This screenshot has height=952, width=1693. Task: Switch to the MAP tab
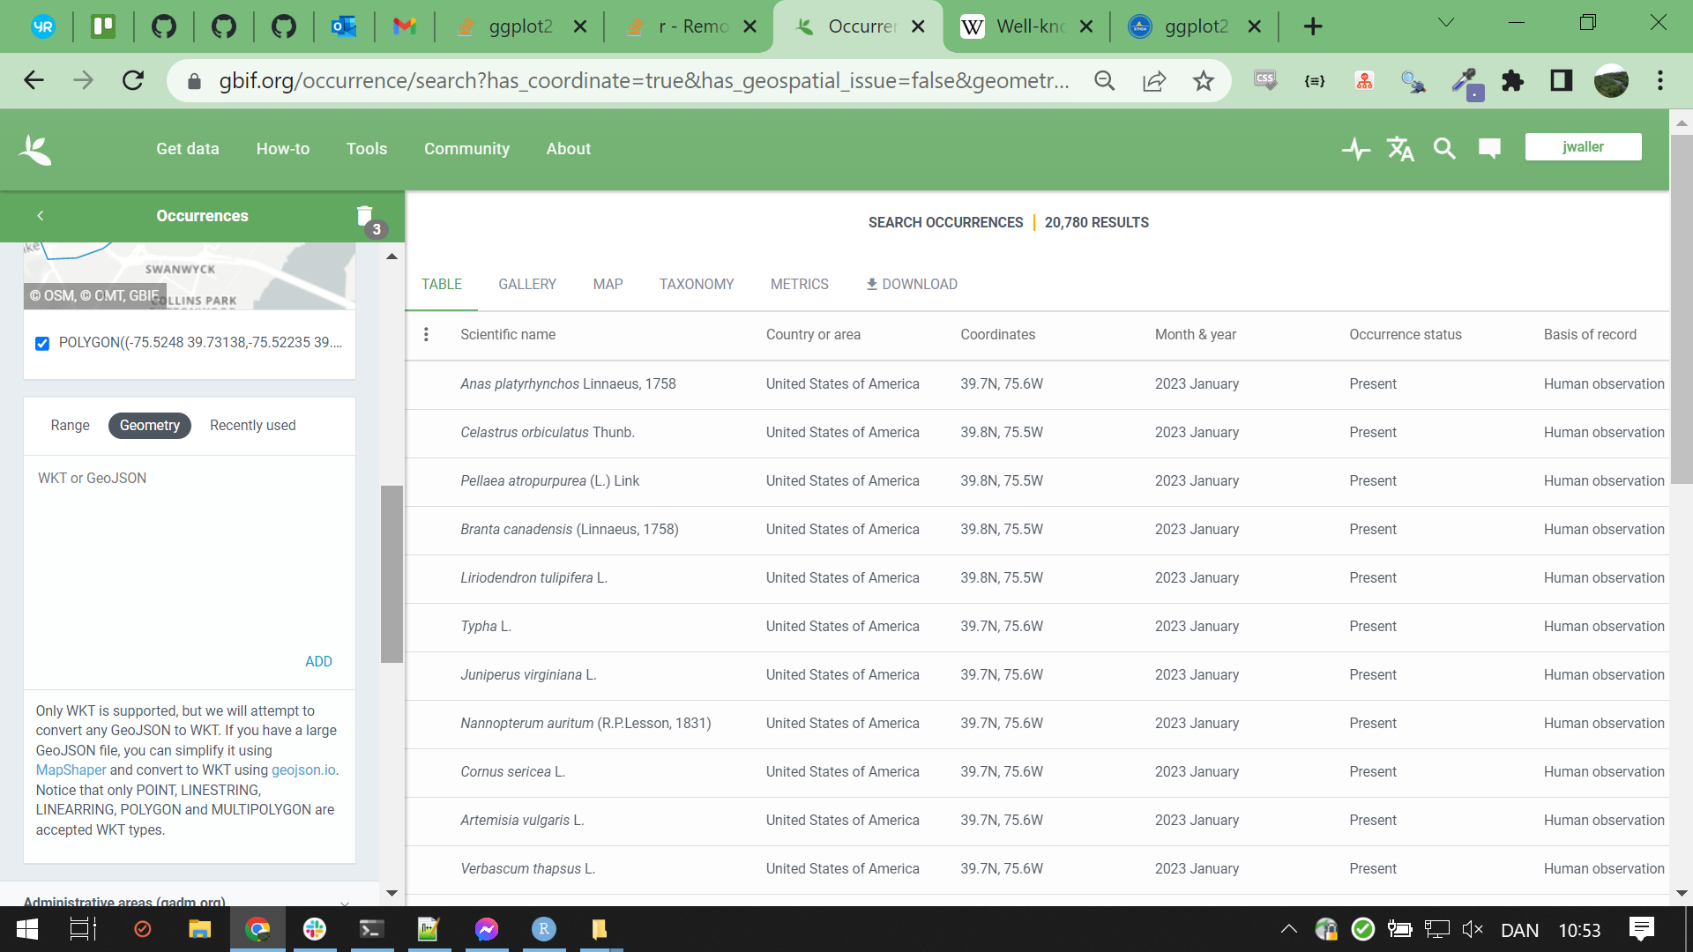[608, 285]
